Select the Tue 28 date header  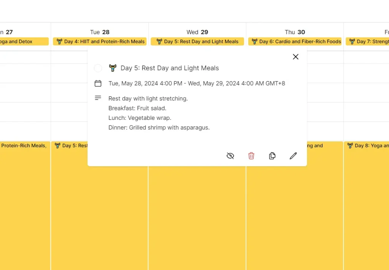point(100,32)
